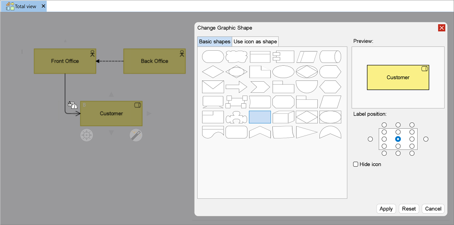454x225 pixels.
Task: Switch to the Use icon as shape tab
Action: [x=255, y=42]
